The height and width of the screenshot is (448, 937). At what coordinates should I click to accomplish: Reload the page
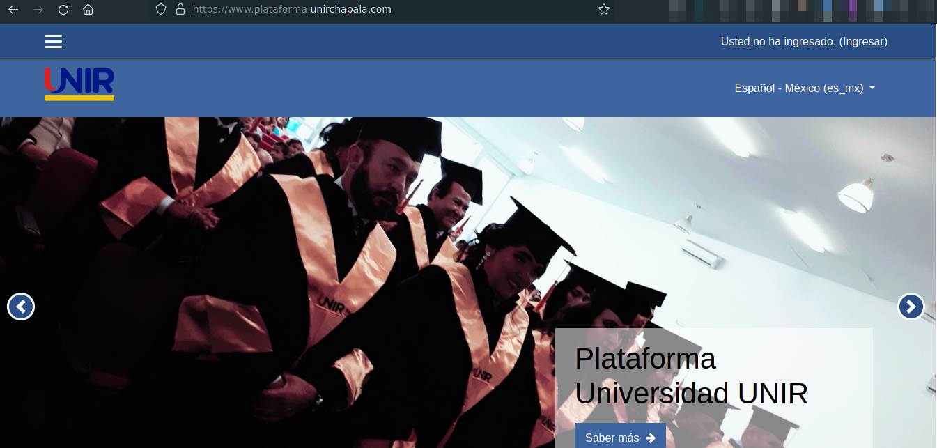[x=63, y=9]
